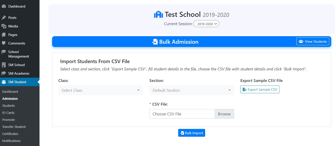The image size is (335, 146).
Task: Click the Media library icon
Action: pos(4,26)
